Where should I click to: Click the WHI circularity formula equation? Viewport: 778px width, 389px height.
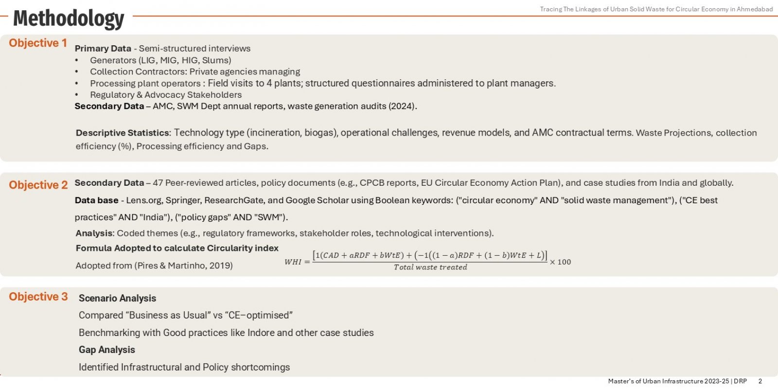click(x=428, y=261)
